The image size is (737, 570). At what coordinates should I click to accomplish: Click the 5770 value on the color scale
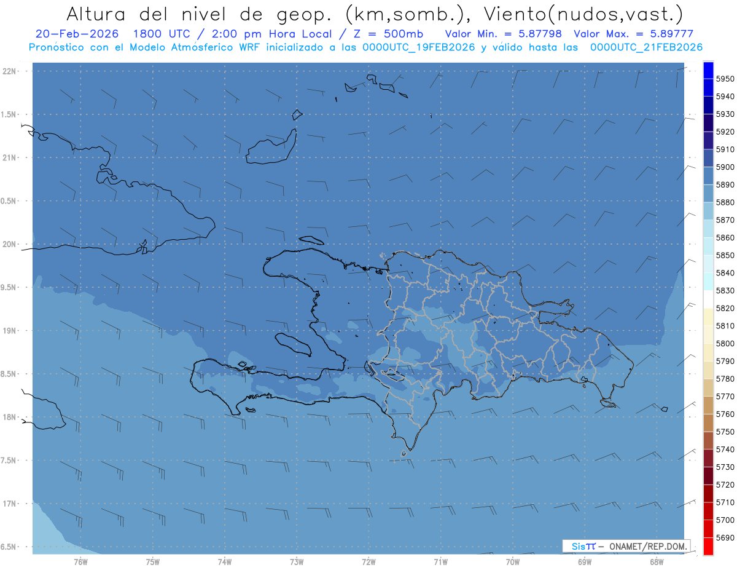pyautogui.click(x=725, y=397)
